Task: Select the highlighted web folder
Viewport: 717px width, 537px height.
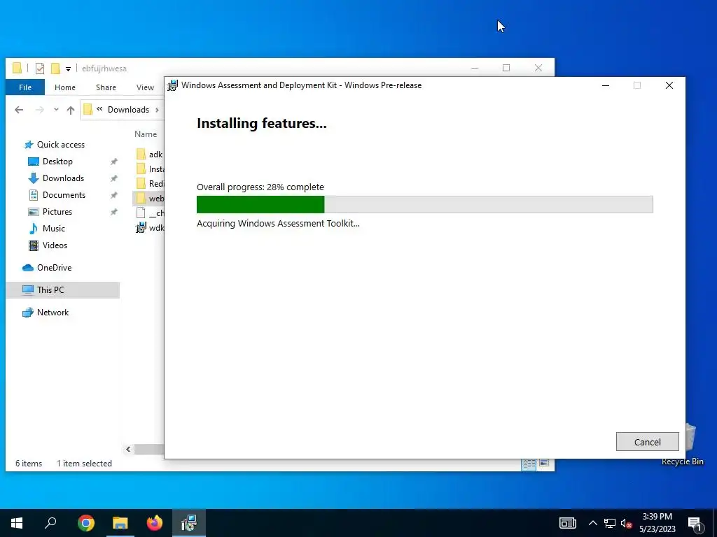Action: tap(150, 198)
